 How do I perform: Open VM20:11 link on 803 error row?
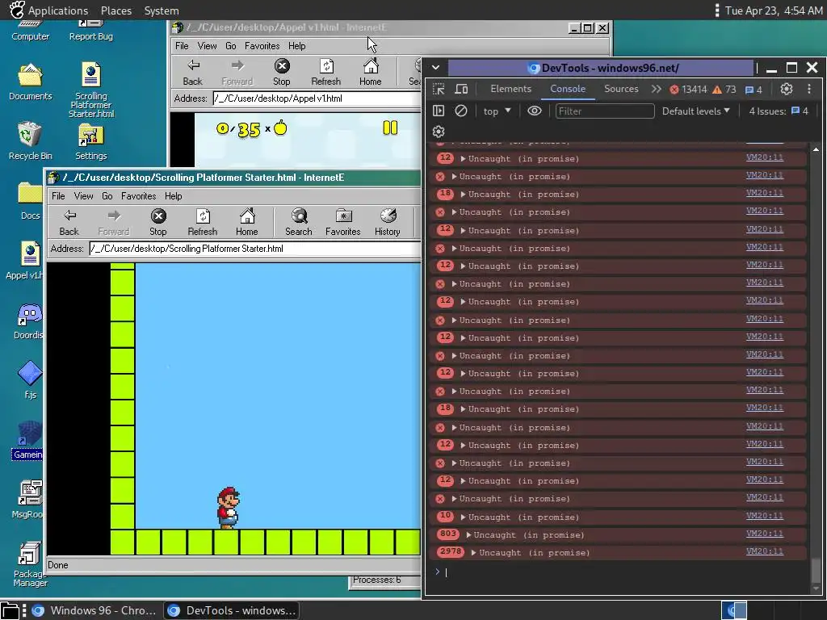764,534
